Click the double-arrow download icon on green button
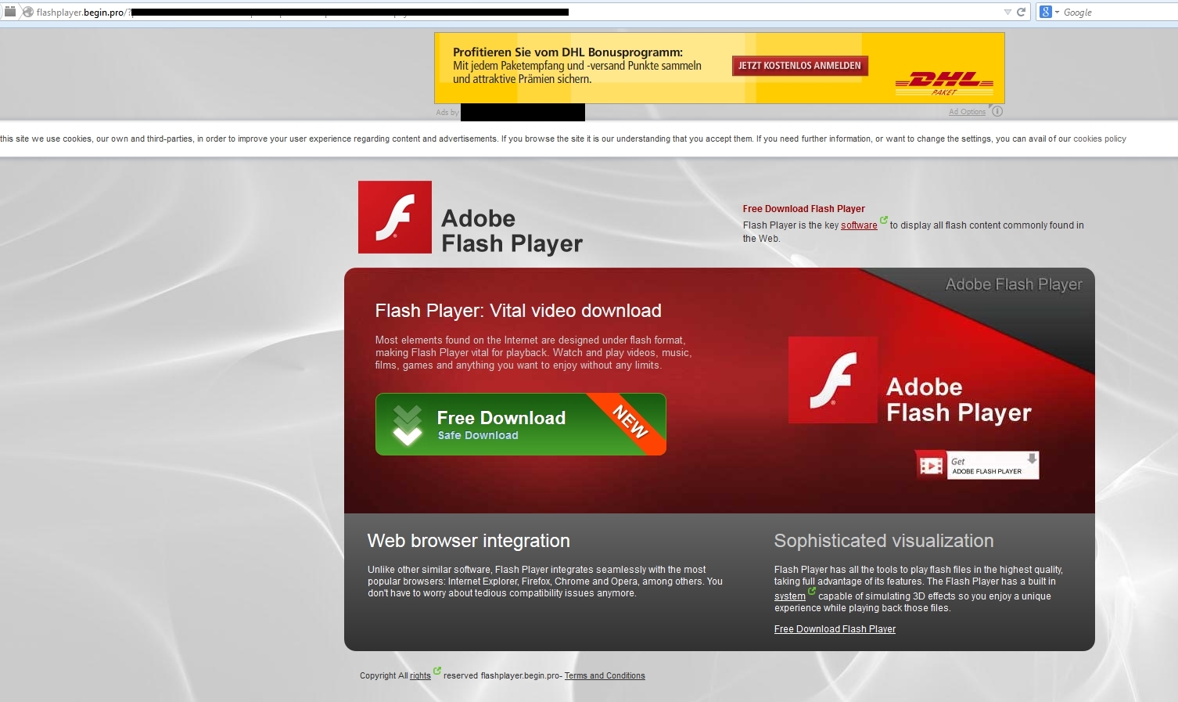Screen dimensions: 1178x702 click(407, 425)
